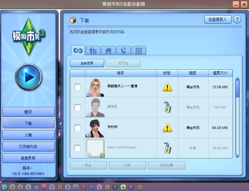Click the pale pink starburst pack icon
The image size is (249, 191).
pyautogui.click(x=99, y=187)
